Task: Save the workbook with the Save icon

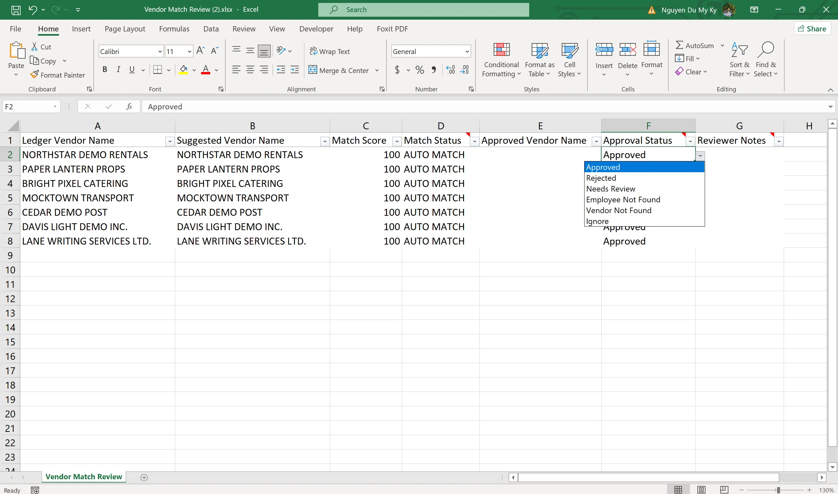Action: (16, 10)
